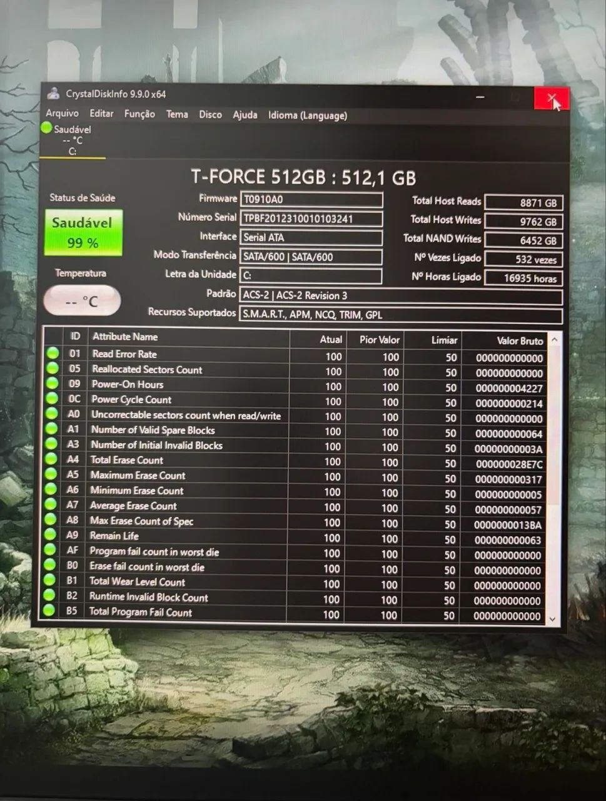Click the status circle for Max Erase Count of Spec
This screenshot has width=606, height=801.
(51, 519)
